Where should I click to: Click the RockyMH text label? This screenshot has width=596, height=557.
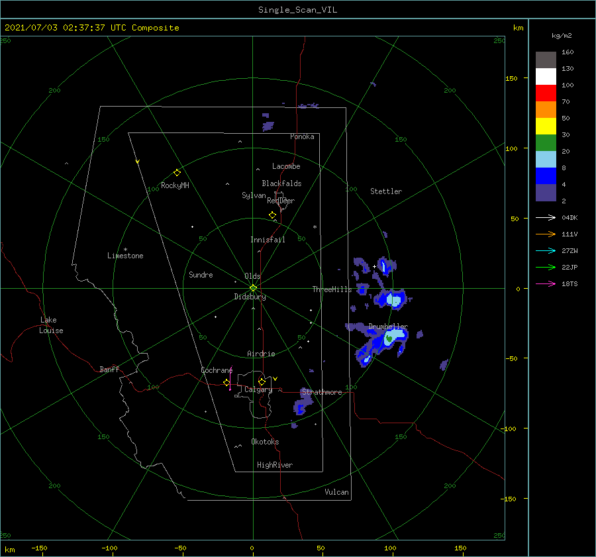click(x=175, y=185)
